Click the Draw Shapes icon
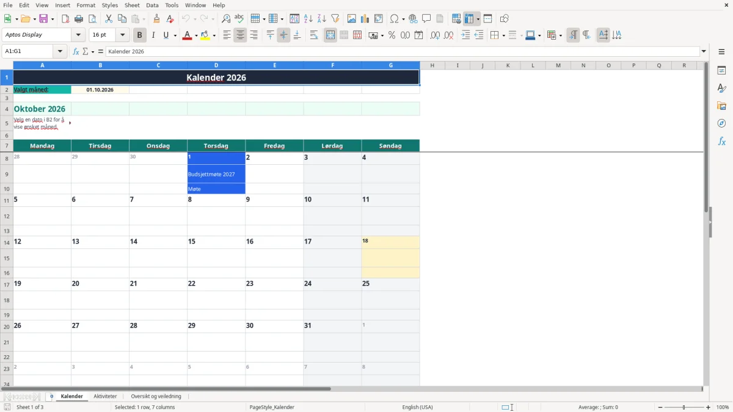Screen dimensions: 733x412 point(504,19)
